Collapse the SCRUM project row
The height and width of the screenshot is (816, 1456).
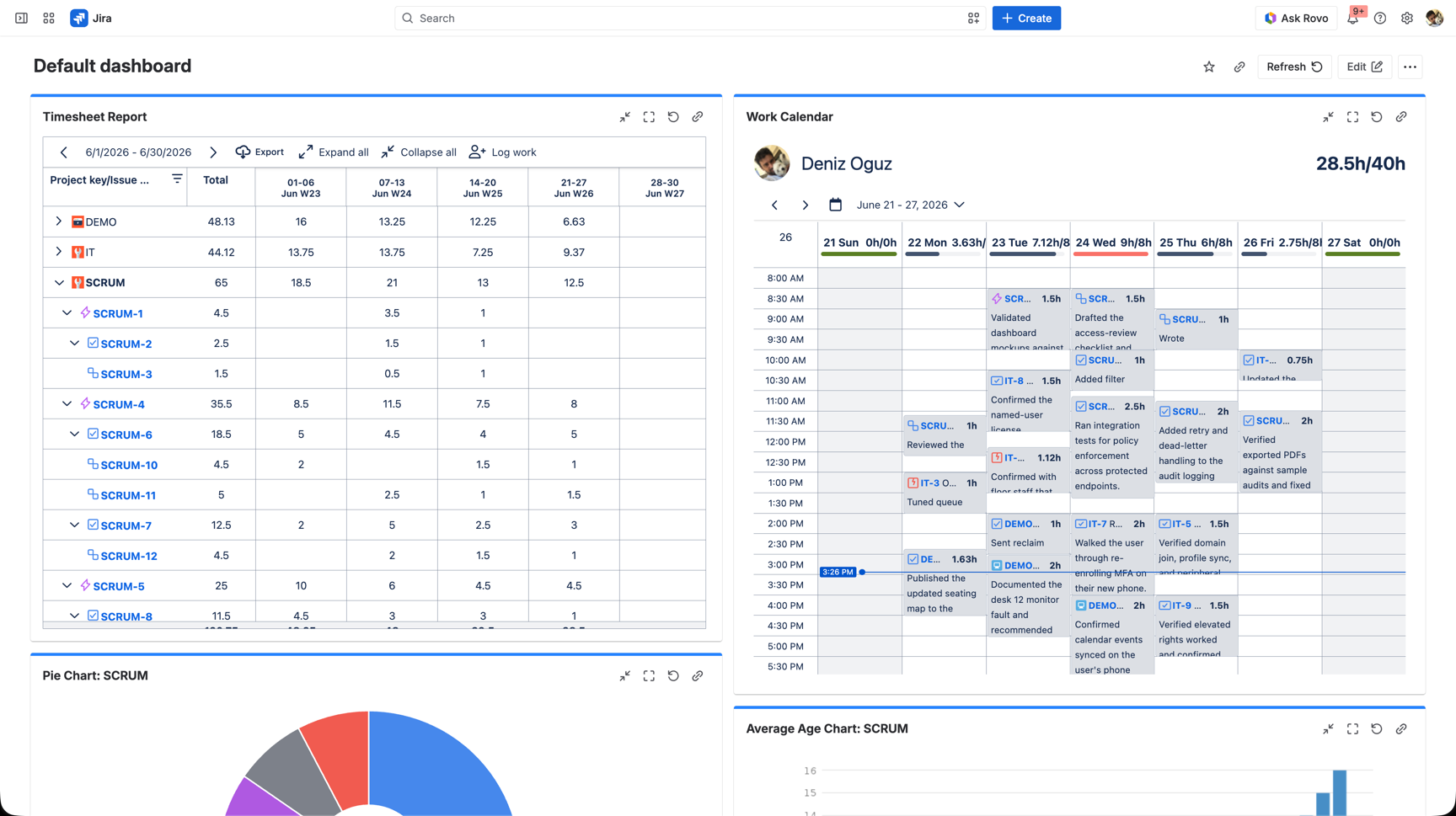point(59,283)
